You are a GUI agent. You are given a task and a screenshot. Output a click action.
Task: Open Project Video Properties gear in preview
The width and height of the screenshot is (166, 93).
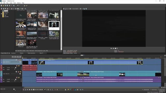point(64,9)
